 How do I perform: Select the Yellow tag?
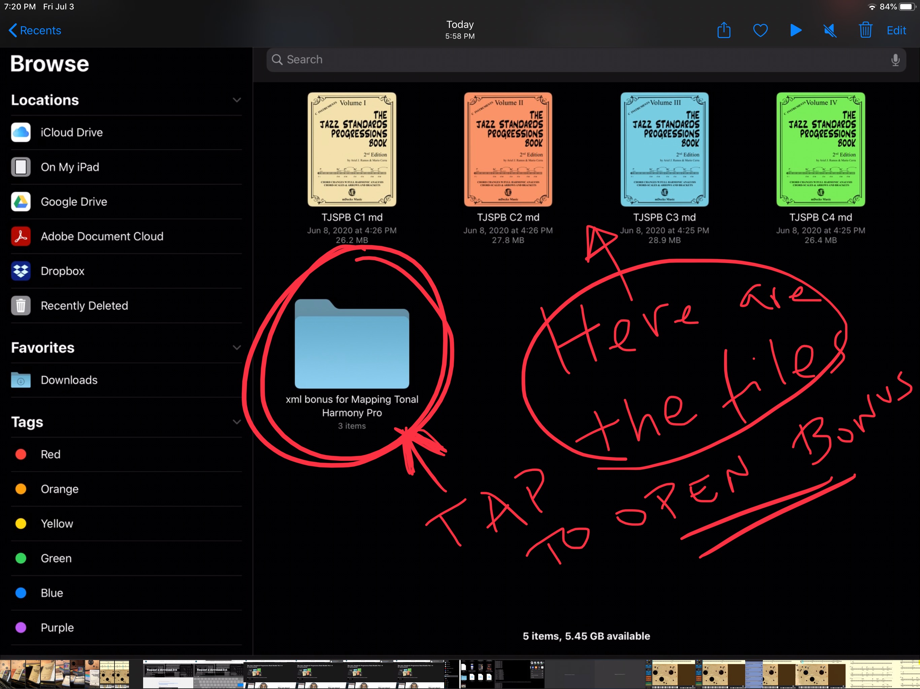126,523
